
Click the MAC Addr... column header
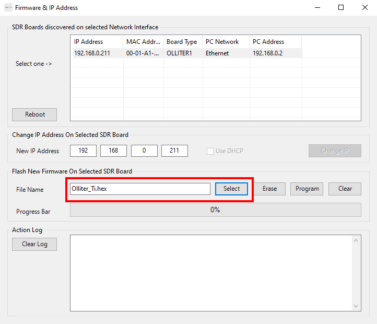tap(143, 42)
